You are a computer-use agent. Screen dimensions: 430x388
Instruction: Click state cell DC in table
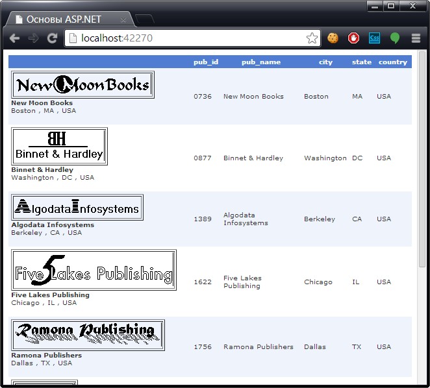coord(357,158)
